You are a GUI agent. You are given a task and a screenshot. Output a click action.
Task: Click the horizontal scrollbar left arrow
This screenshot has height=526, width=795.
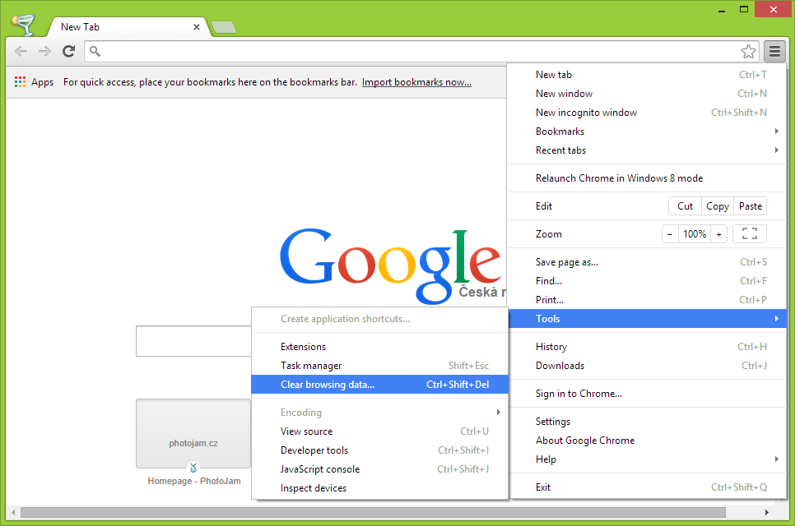coord(13,512)
